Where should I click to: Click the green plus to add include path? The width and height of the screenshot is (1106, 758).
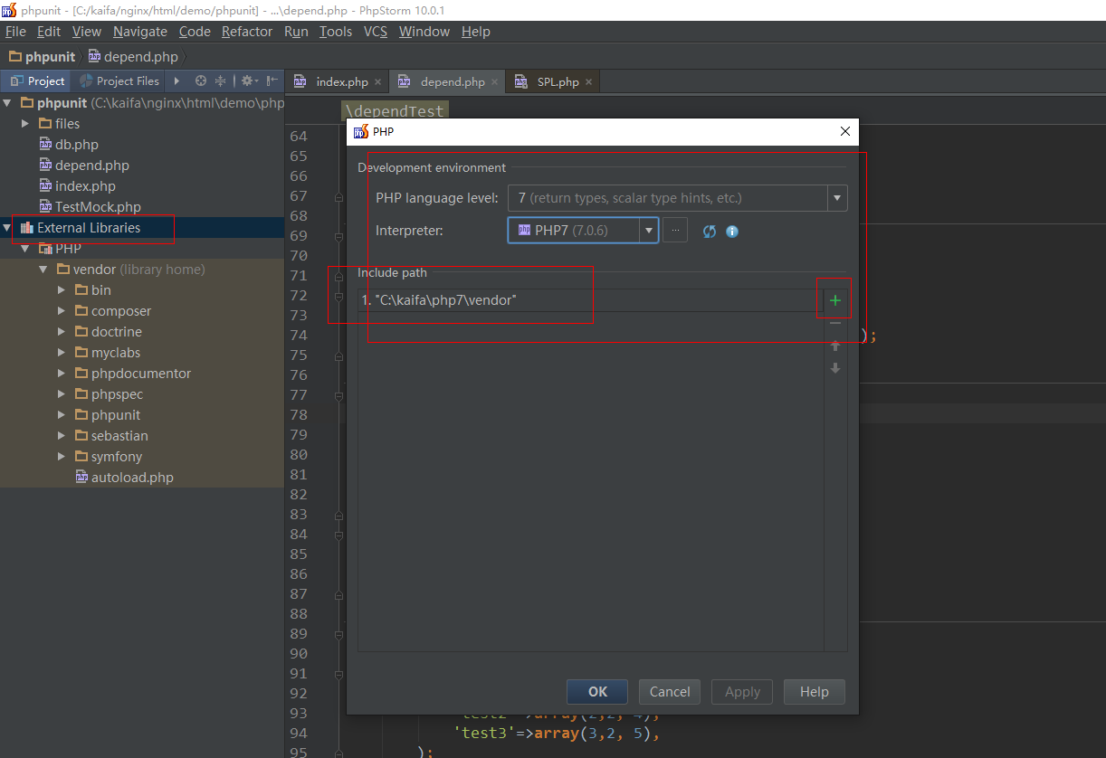tap(834, 300)
